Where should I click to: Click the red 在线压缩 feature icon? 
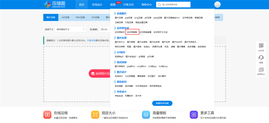[x=47, y=115]
